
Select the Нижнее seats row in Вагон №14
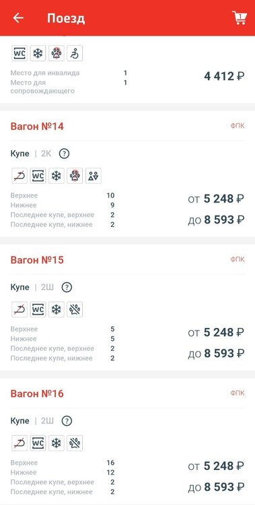click(63, 205)
